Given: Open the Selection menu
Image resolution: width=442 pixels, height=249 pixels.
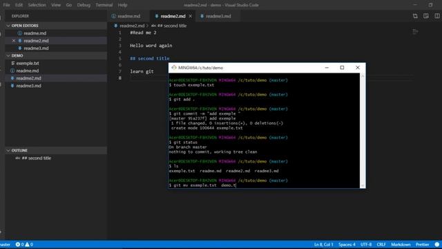Looking at the screenshot, I should (37, 5).
